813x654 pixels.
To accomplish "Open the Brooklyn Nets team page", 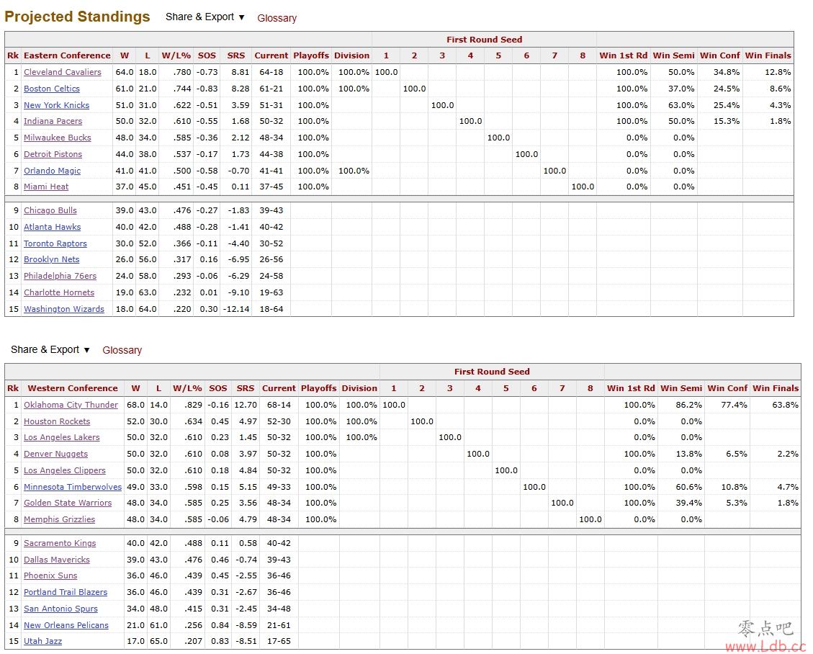I will (52, 259).
